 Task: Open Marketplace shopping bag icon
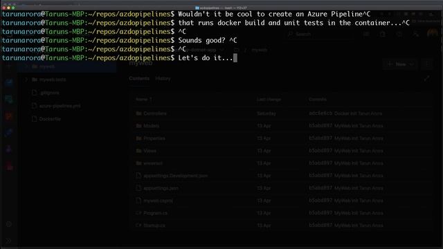(383, 34)
